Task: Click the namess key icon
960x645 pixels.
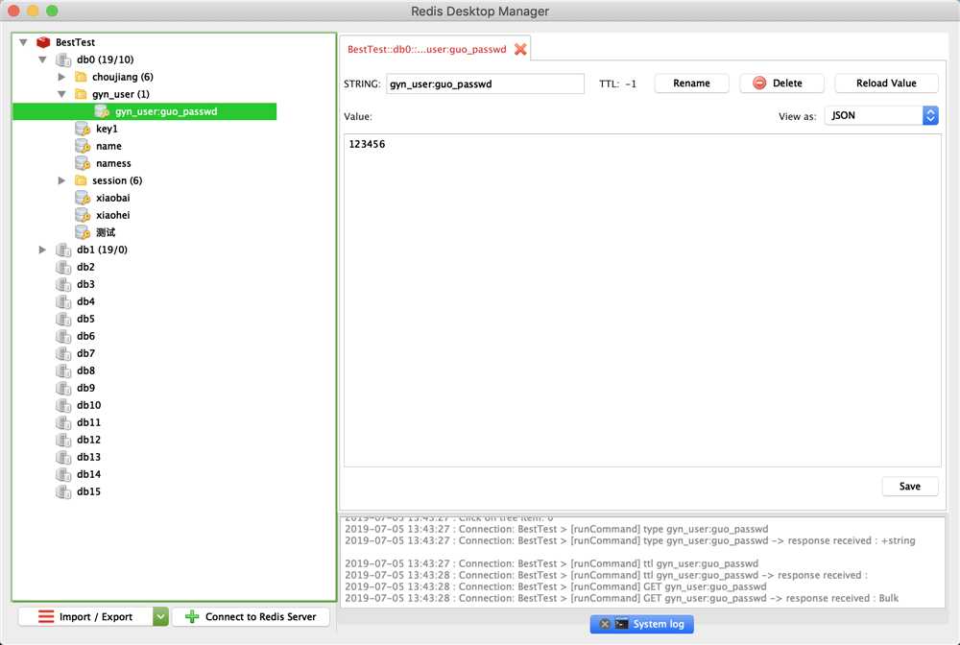Action: click(x=82, y=163)
